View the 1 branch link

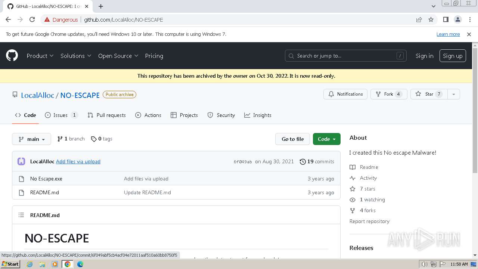71,139
